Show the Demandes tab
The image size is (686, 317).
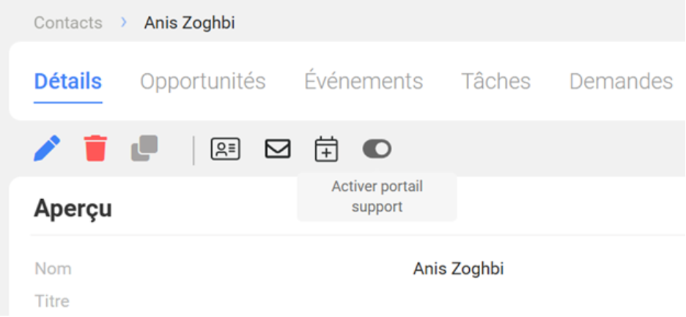coord(621,81)
